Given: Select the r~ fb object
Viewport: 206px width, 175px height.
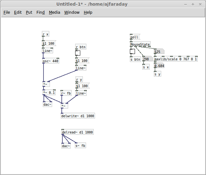Looking at the screenshot, I should [x=66, y=93].
